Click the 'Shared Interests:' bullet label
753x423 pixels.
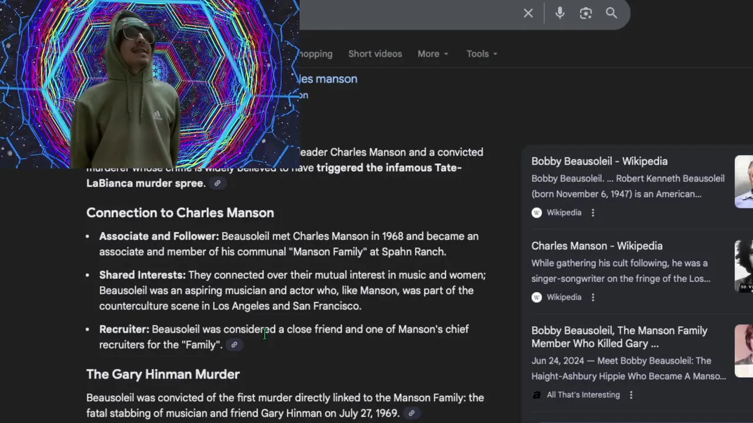[x=142, y=275]
